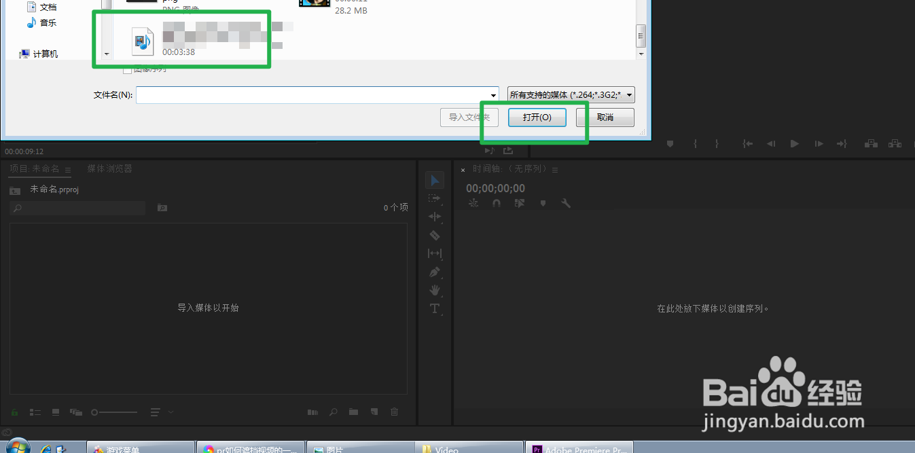Click the thumbnail zoom slider in project panel

(x=114, y=412)
